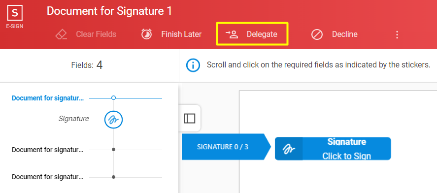
Task: Choose the Decline text label
Action: tap(345, 34)
